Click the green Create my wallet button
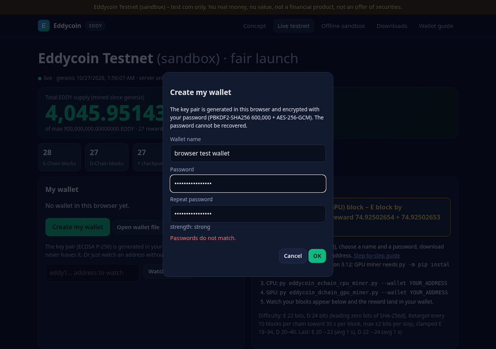 pyautogui.click(x=77, y=227)
